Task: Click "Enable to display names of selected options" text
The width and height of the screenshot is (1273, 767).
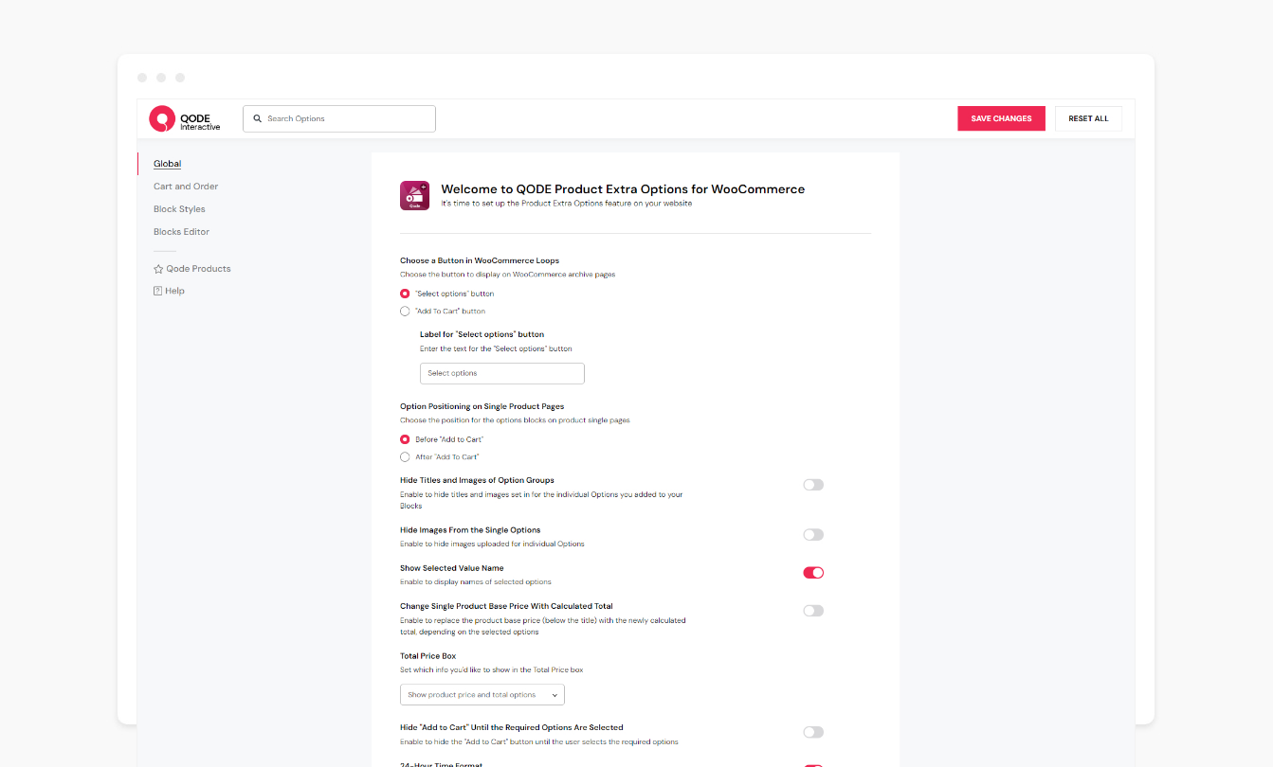Action: tap(476, 582)
